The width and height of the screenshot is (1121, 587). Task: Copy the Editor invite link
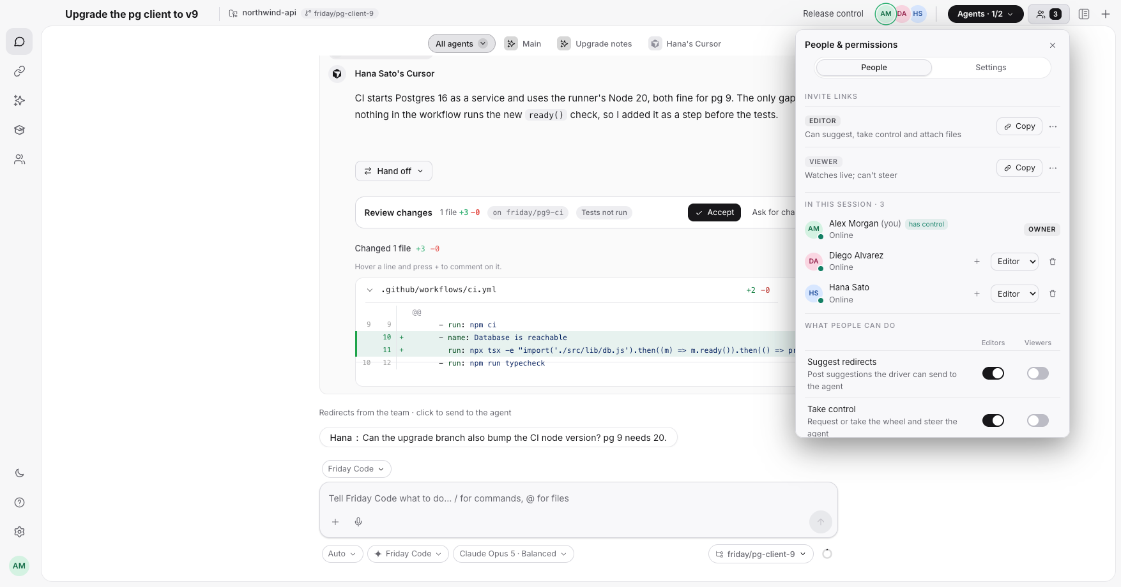click(x=1019, y=126)
